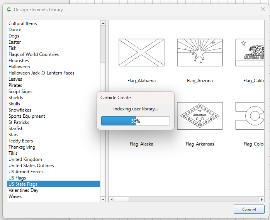Screen dimensions: 270x220
Task: Open the Starfish category
Action: (54, 129)
